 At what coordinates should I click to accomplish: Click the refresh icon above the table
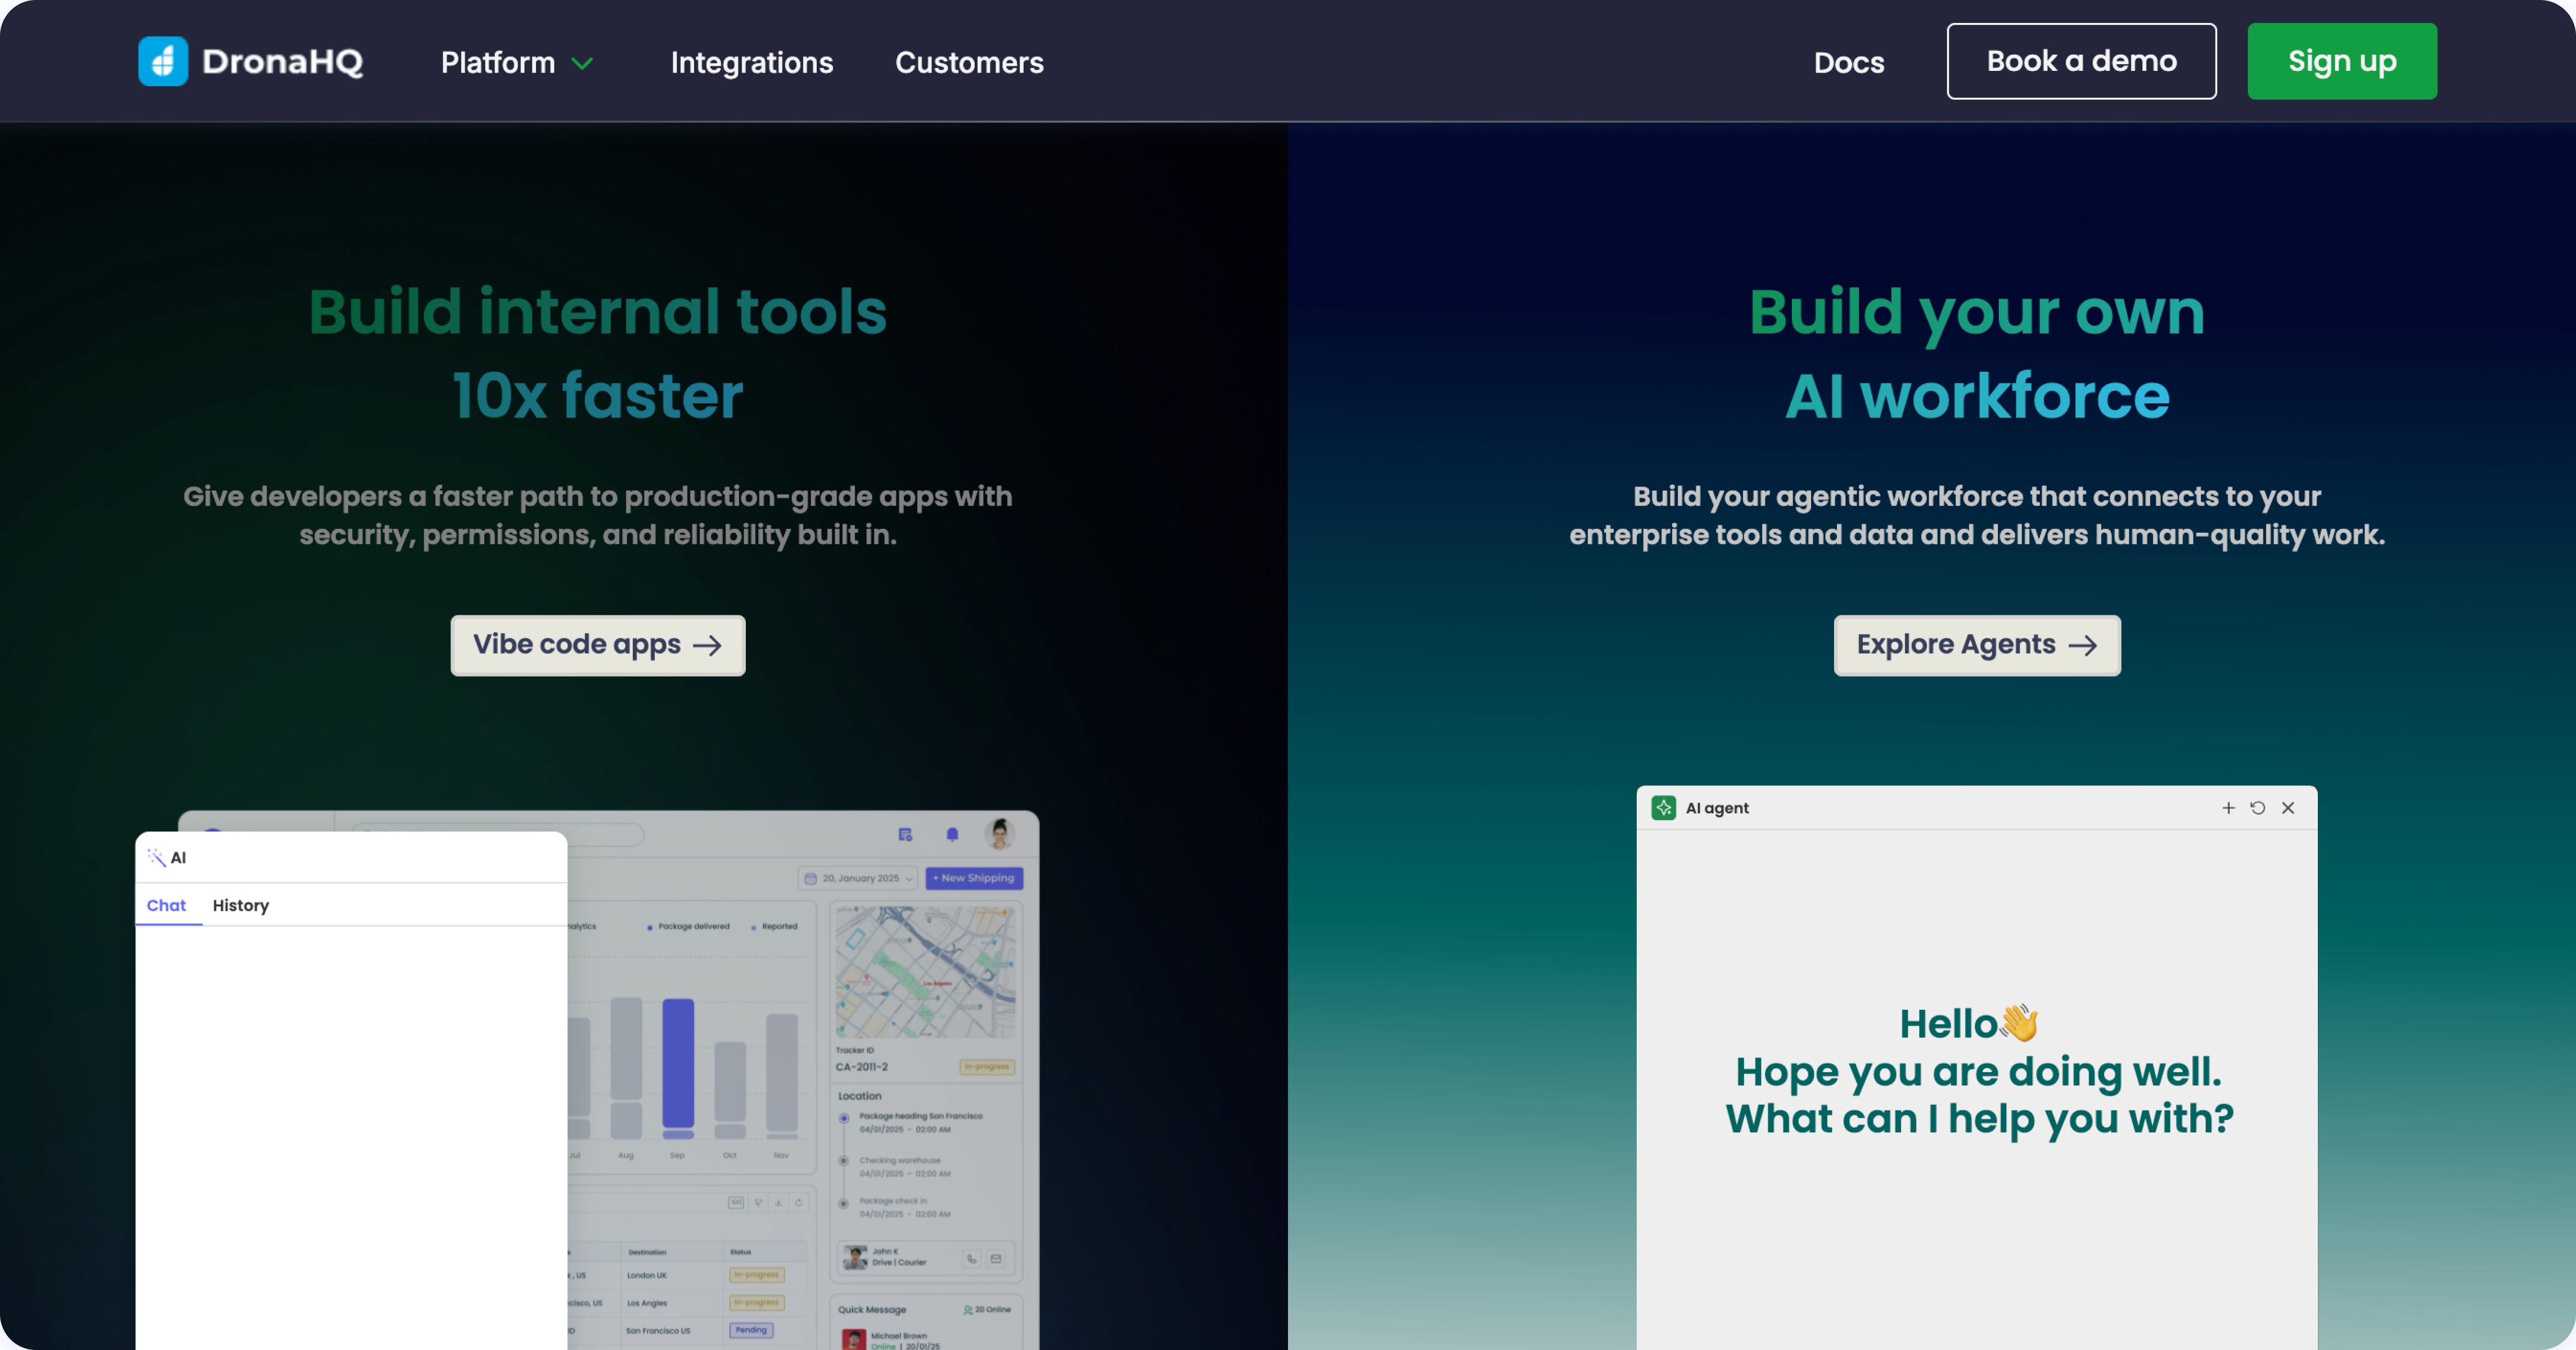pos(799,1202)
